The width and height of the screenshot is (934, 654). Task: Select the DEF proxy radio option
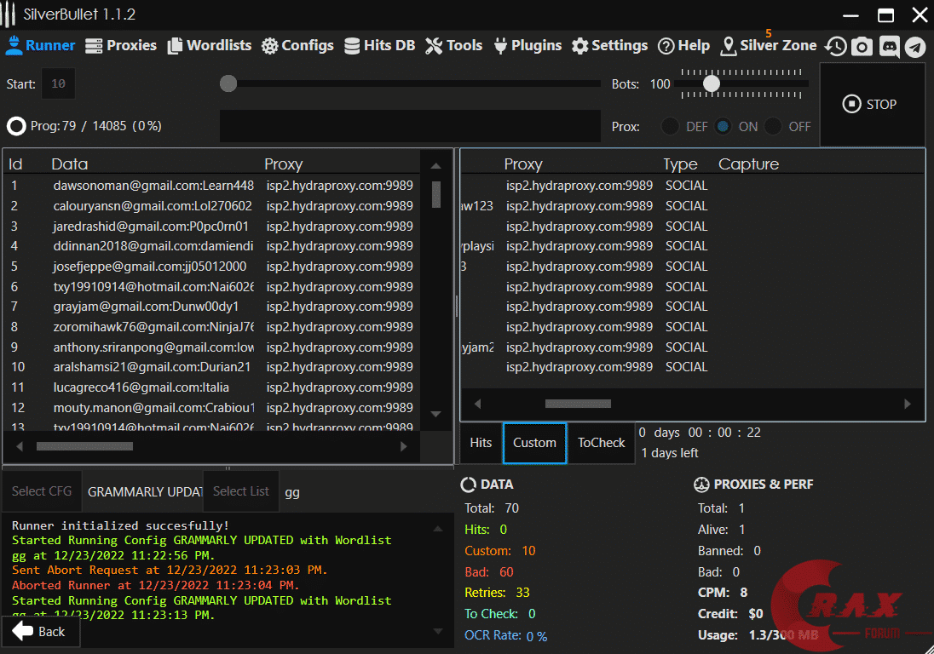tap(672, 126)
